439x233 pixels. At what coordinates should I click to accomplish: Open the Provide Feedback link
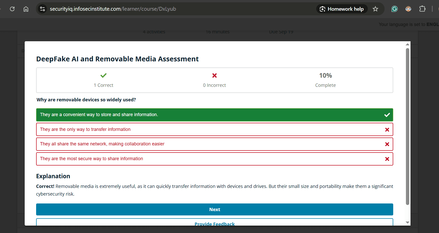point(214,224)
